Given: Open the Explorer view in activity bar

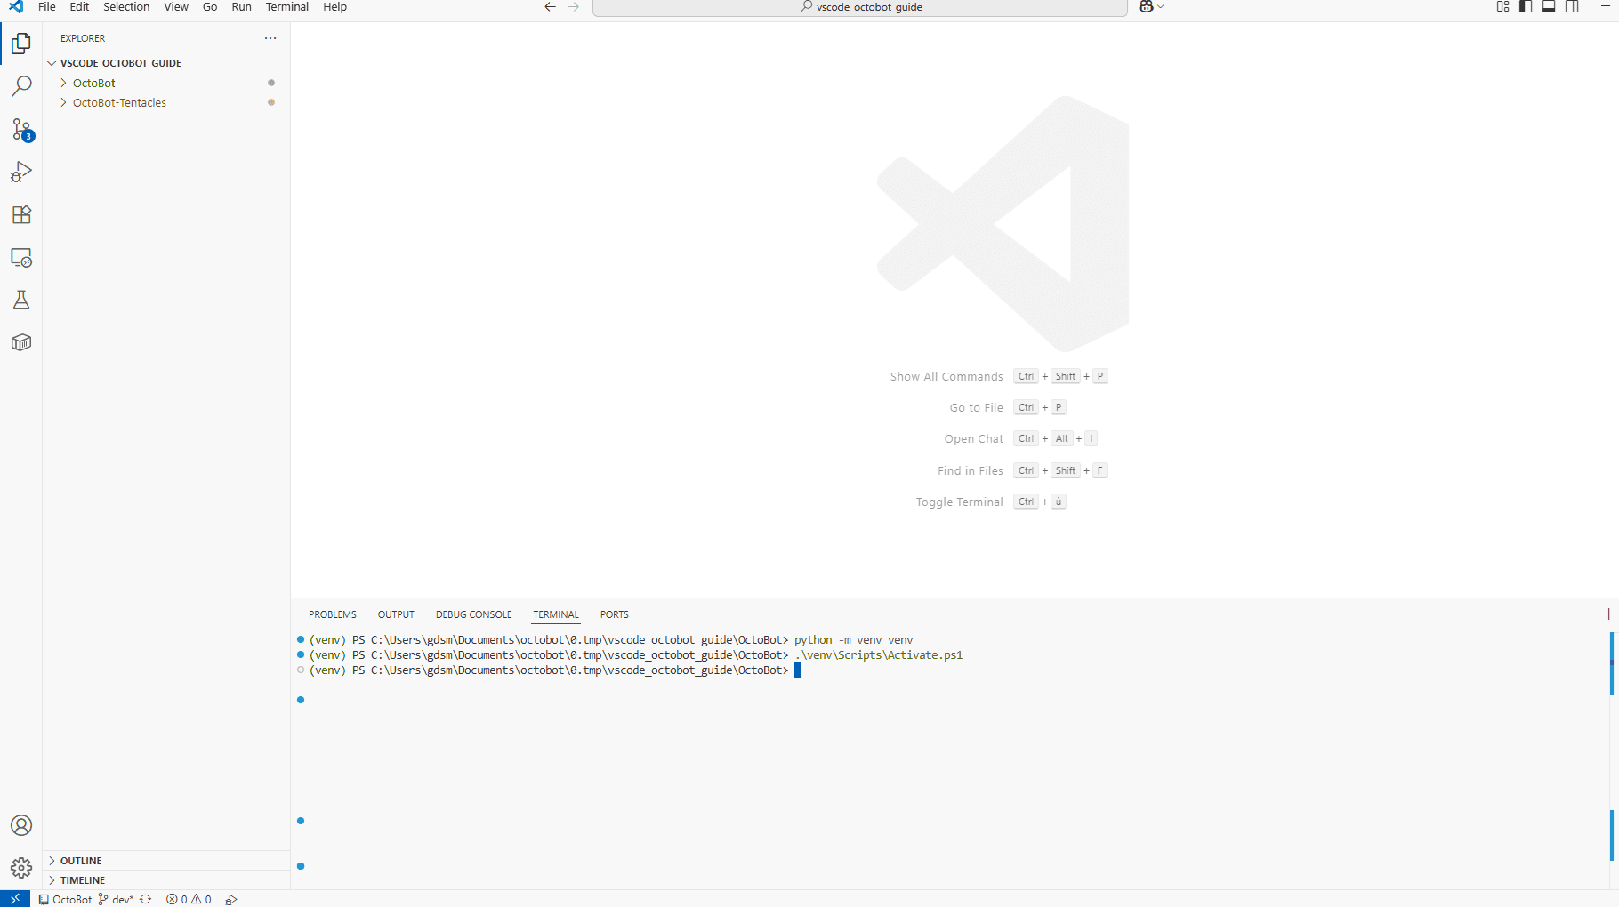Looking at the screenshot, I should pyautogui.click(x=21, y=44).
